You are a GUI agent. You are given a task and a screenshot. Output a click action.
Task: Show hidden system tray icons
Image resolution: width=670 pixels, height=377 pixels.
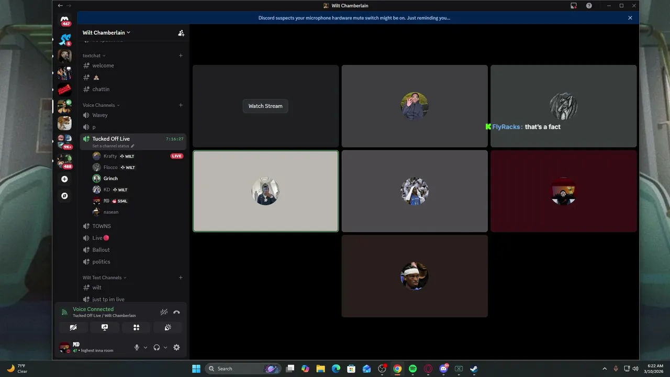605,369
